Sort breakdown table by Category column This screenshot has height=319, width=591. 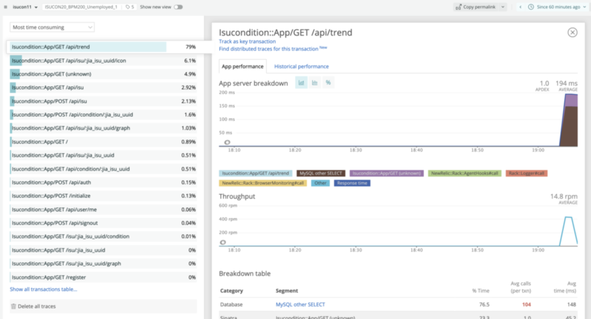coord(231,291)
